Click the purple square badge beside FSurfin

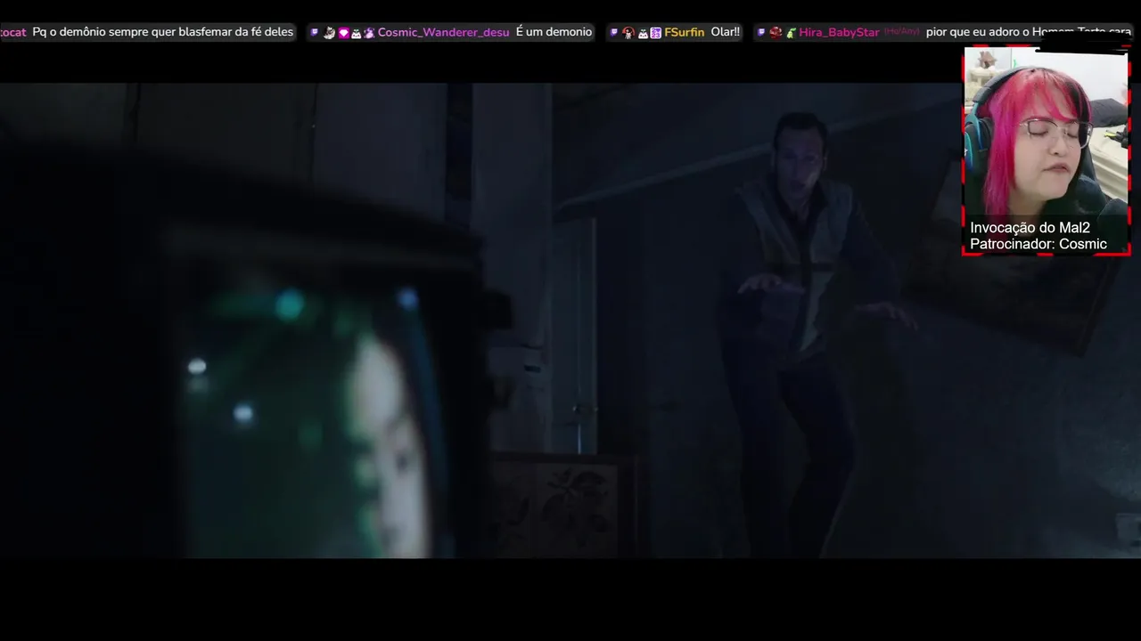pos(655,33)
